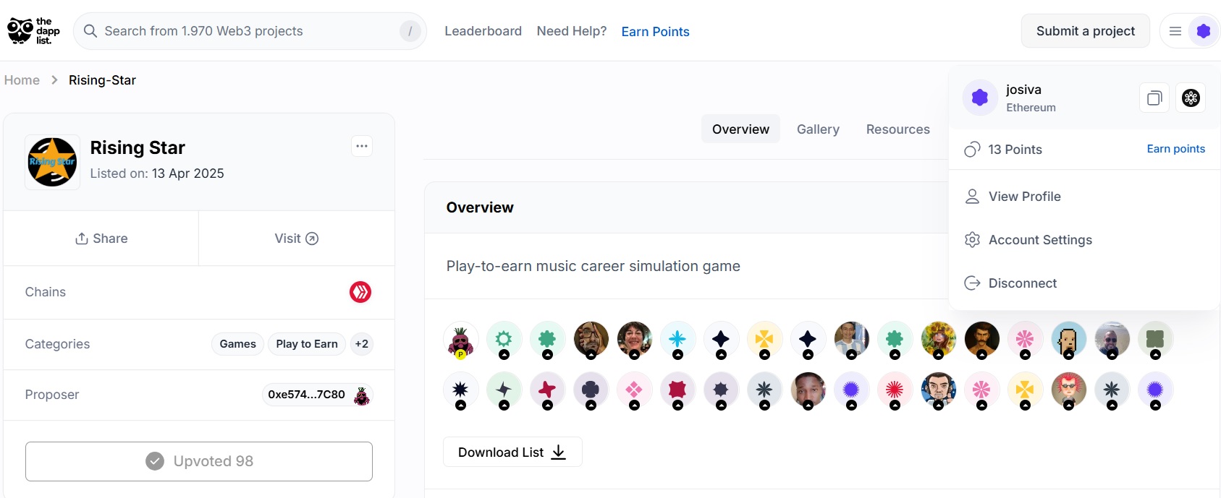
Task: Share the Rising Star project
Action: [x=101, y=239]
